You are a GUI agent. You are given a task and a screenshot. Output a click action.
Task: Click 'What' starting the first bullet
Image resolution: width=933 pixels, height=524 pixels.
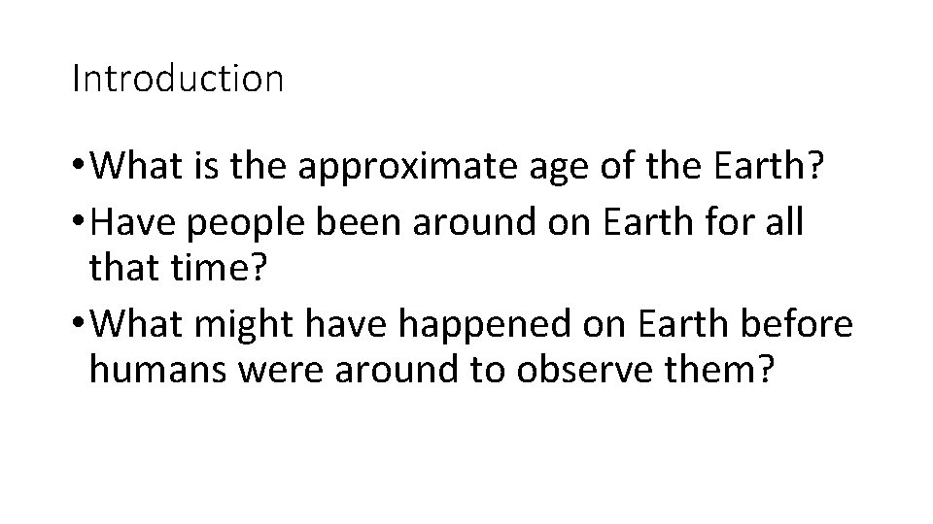tap(136, 165)
